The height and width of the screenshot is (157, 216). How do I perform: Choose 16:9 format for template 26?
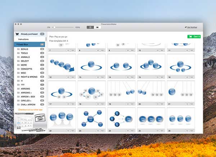[x=192, y=131]
